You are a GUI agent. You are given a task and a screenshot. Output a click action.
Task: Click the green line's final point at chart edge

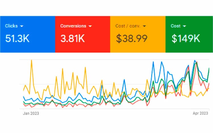209,68
